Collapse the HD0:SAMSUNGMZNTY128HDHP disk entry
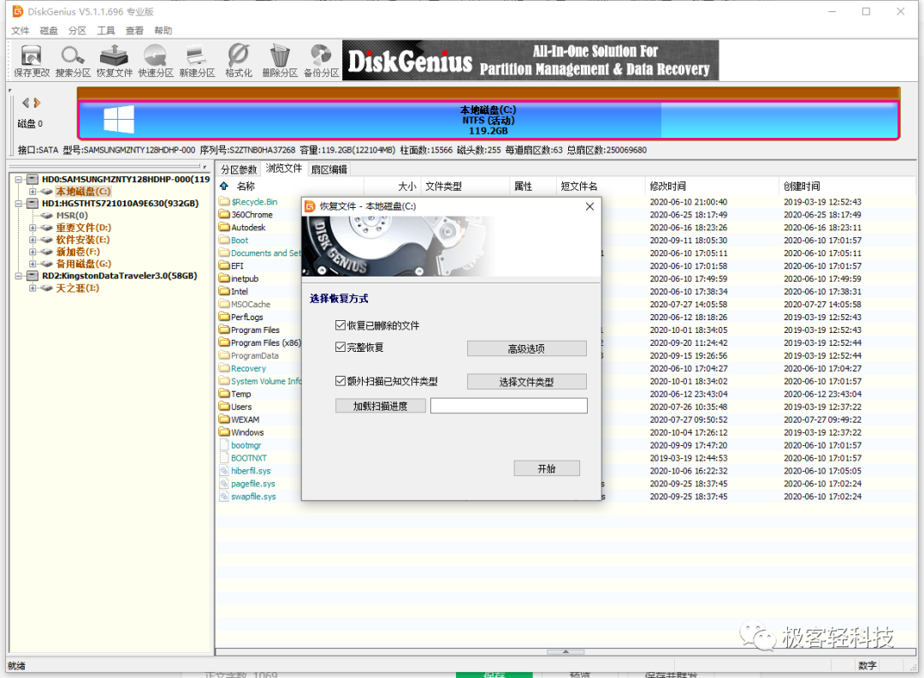Screen dimensions: 924x678 coord(20,179)
